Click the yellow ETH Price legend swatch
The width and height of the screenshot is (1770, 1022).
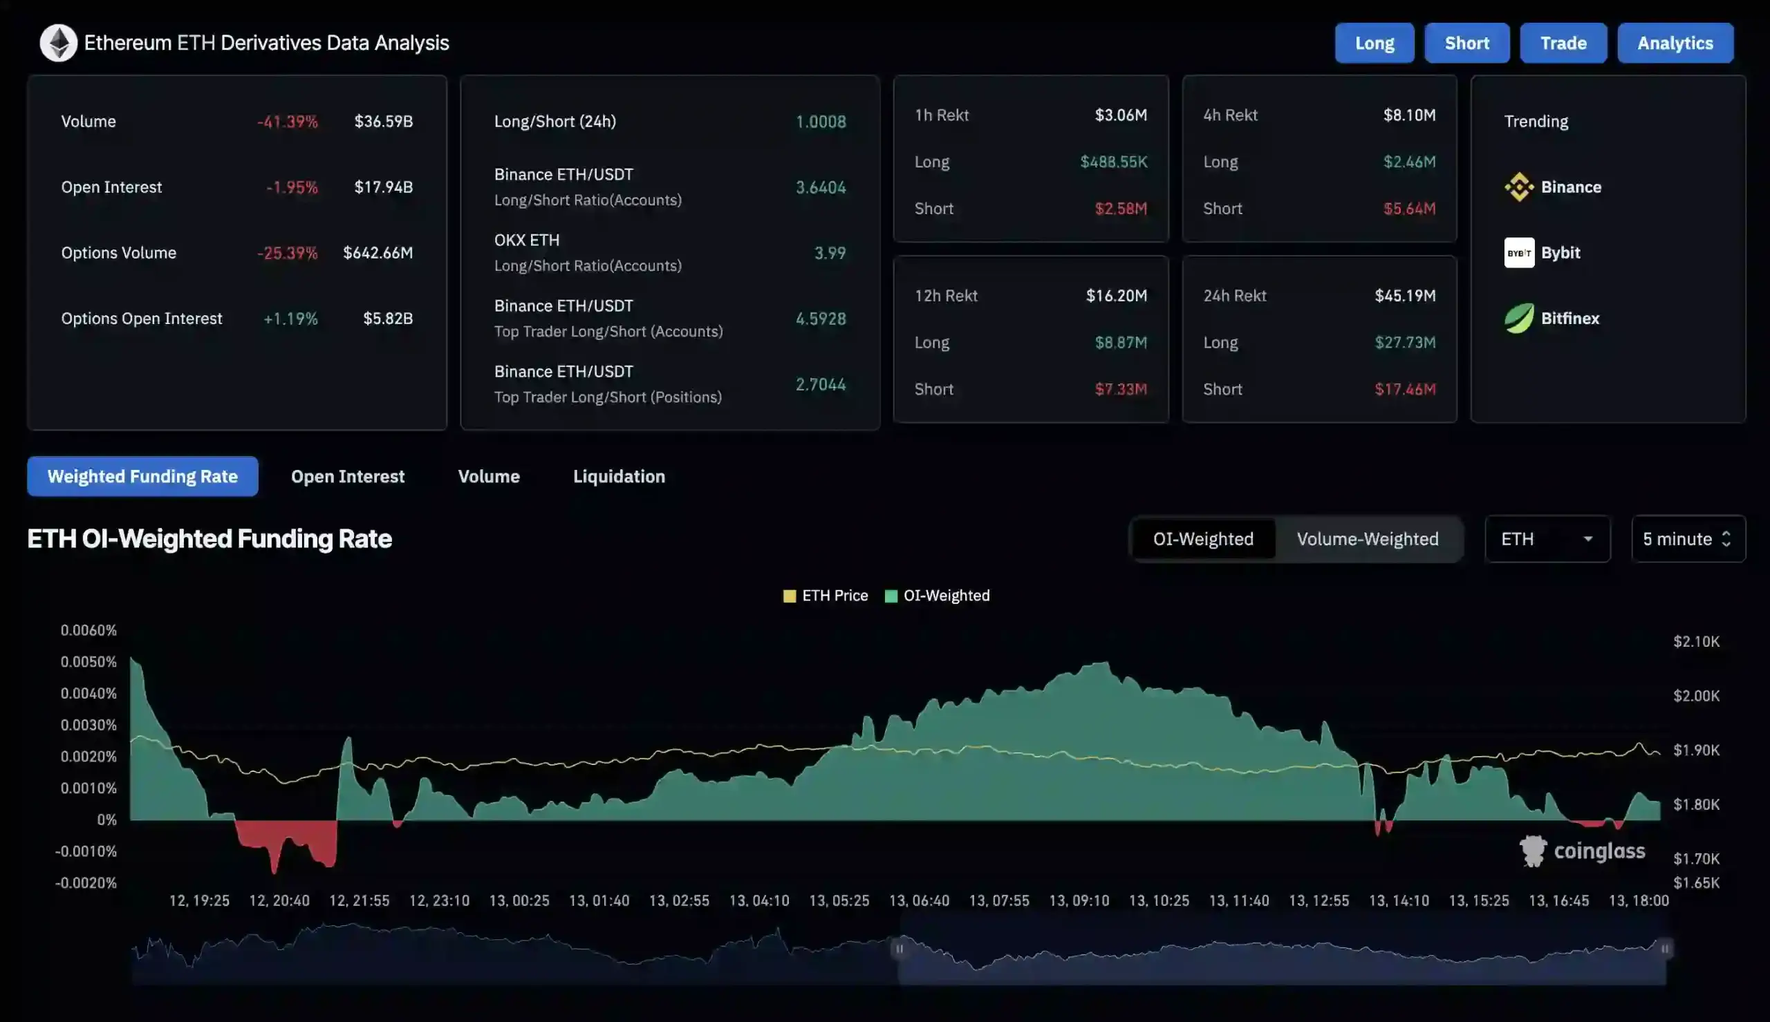coord(789,595)
